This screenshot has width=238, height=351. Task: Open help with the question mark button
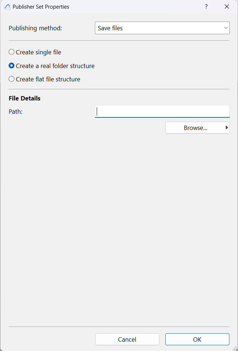click(206, 7)
